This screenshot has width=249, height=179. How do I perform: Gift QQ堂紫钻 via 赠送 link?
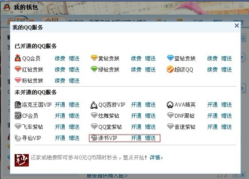150,127
